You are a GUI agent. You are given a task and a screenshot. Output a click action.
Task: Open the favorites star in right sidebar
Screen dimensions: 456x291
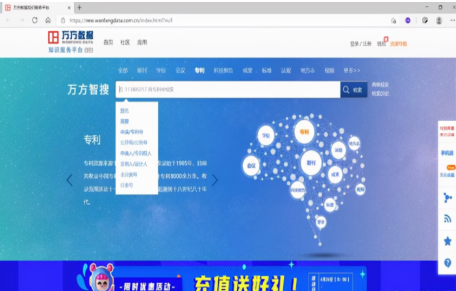click(x=447, y=240)
